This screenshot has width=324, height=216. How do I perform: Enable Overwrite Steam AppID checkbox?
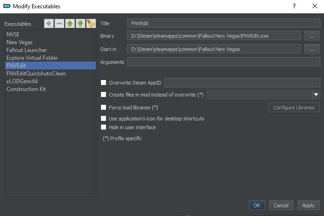coord(103,83)
